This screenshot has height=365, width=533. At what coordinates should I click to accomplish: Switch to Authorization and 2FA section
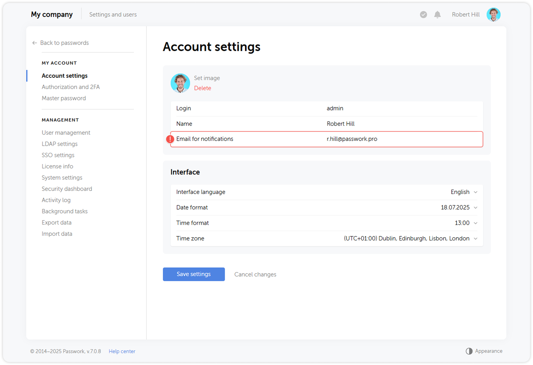click(71, 87)
